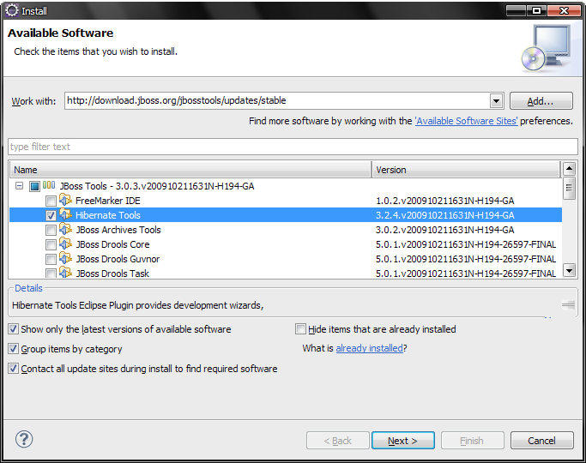The width and height of the screenshot is (586, 463).
Task: Click the JBoss Drools Core feature icon
Action: (66, 244)
